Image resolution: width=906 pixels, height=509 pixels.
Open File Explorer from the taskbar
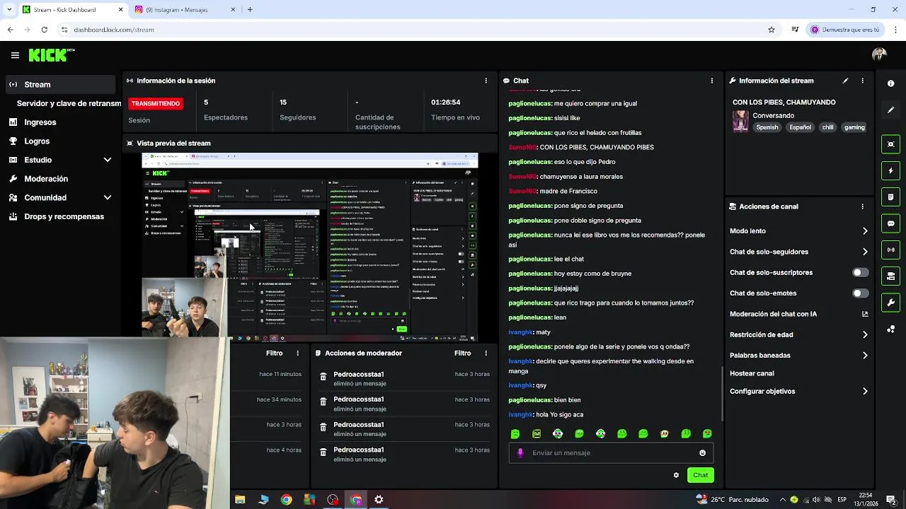click(x=240, y=500)
